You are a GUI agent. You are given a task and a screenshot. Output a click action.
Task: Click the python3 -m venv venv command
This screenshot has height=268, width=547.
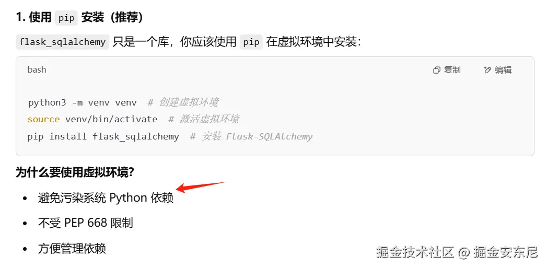click(x=83, y=102)
